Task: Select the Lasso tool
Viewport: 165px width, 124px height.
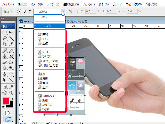Action: click(5, 38)
